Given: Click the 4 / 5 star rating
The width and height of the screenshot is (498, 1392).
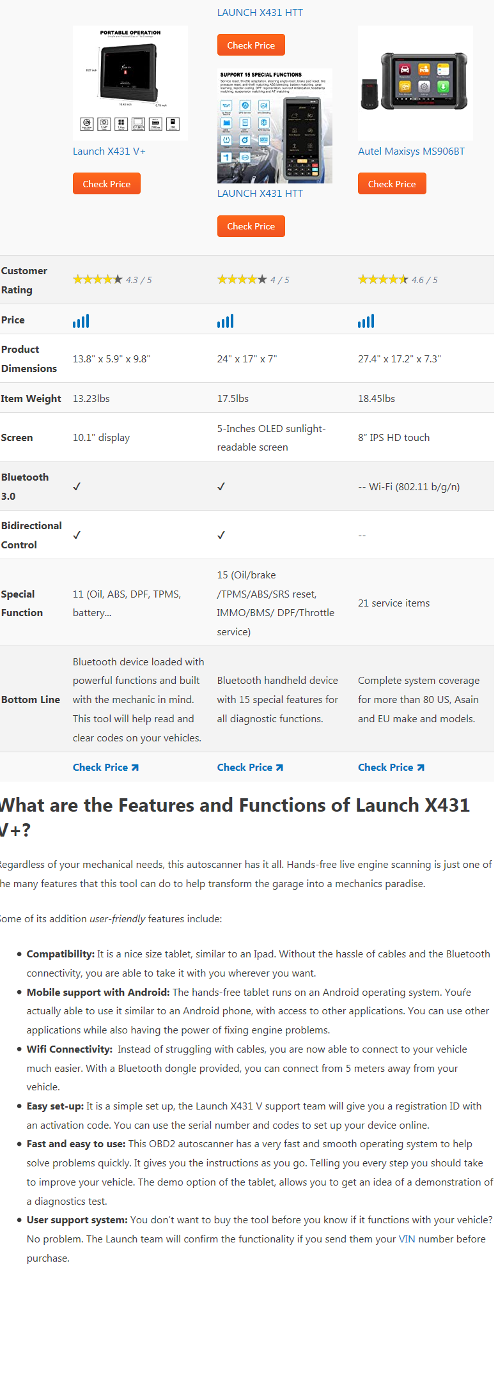Looking at the screenshot, I should coord(253,280).
